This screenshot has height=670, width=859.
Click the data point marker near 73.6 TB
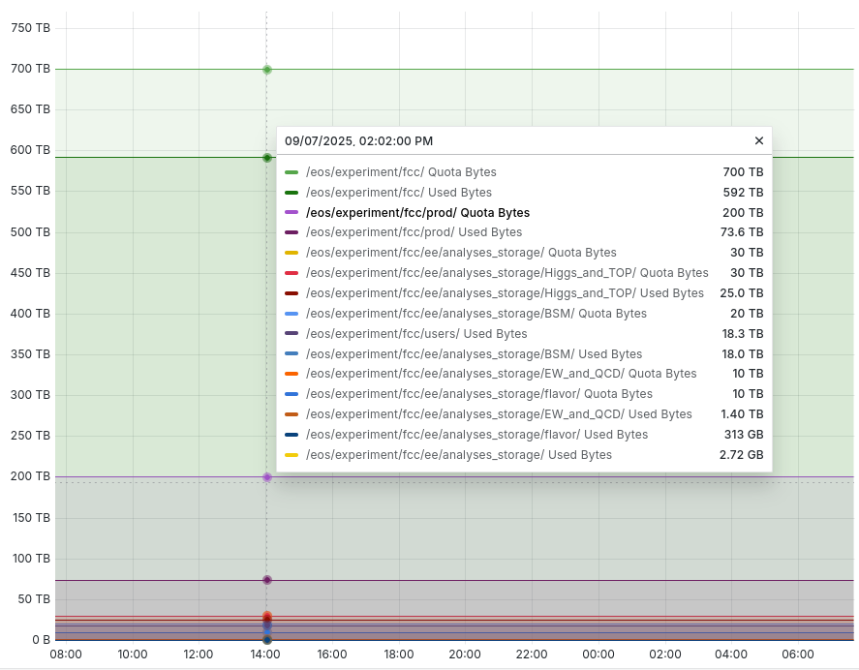point(267,580)
